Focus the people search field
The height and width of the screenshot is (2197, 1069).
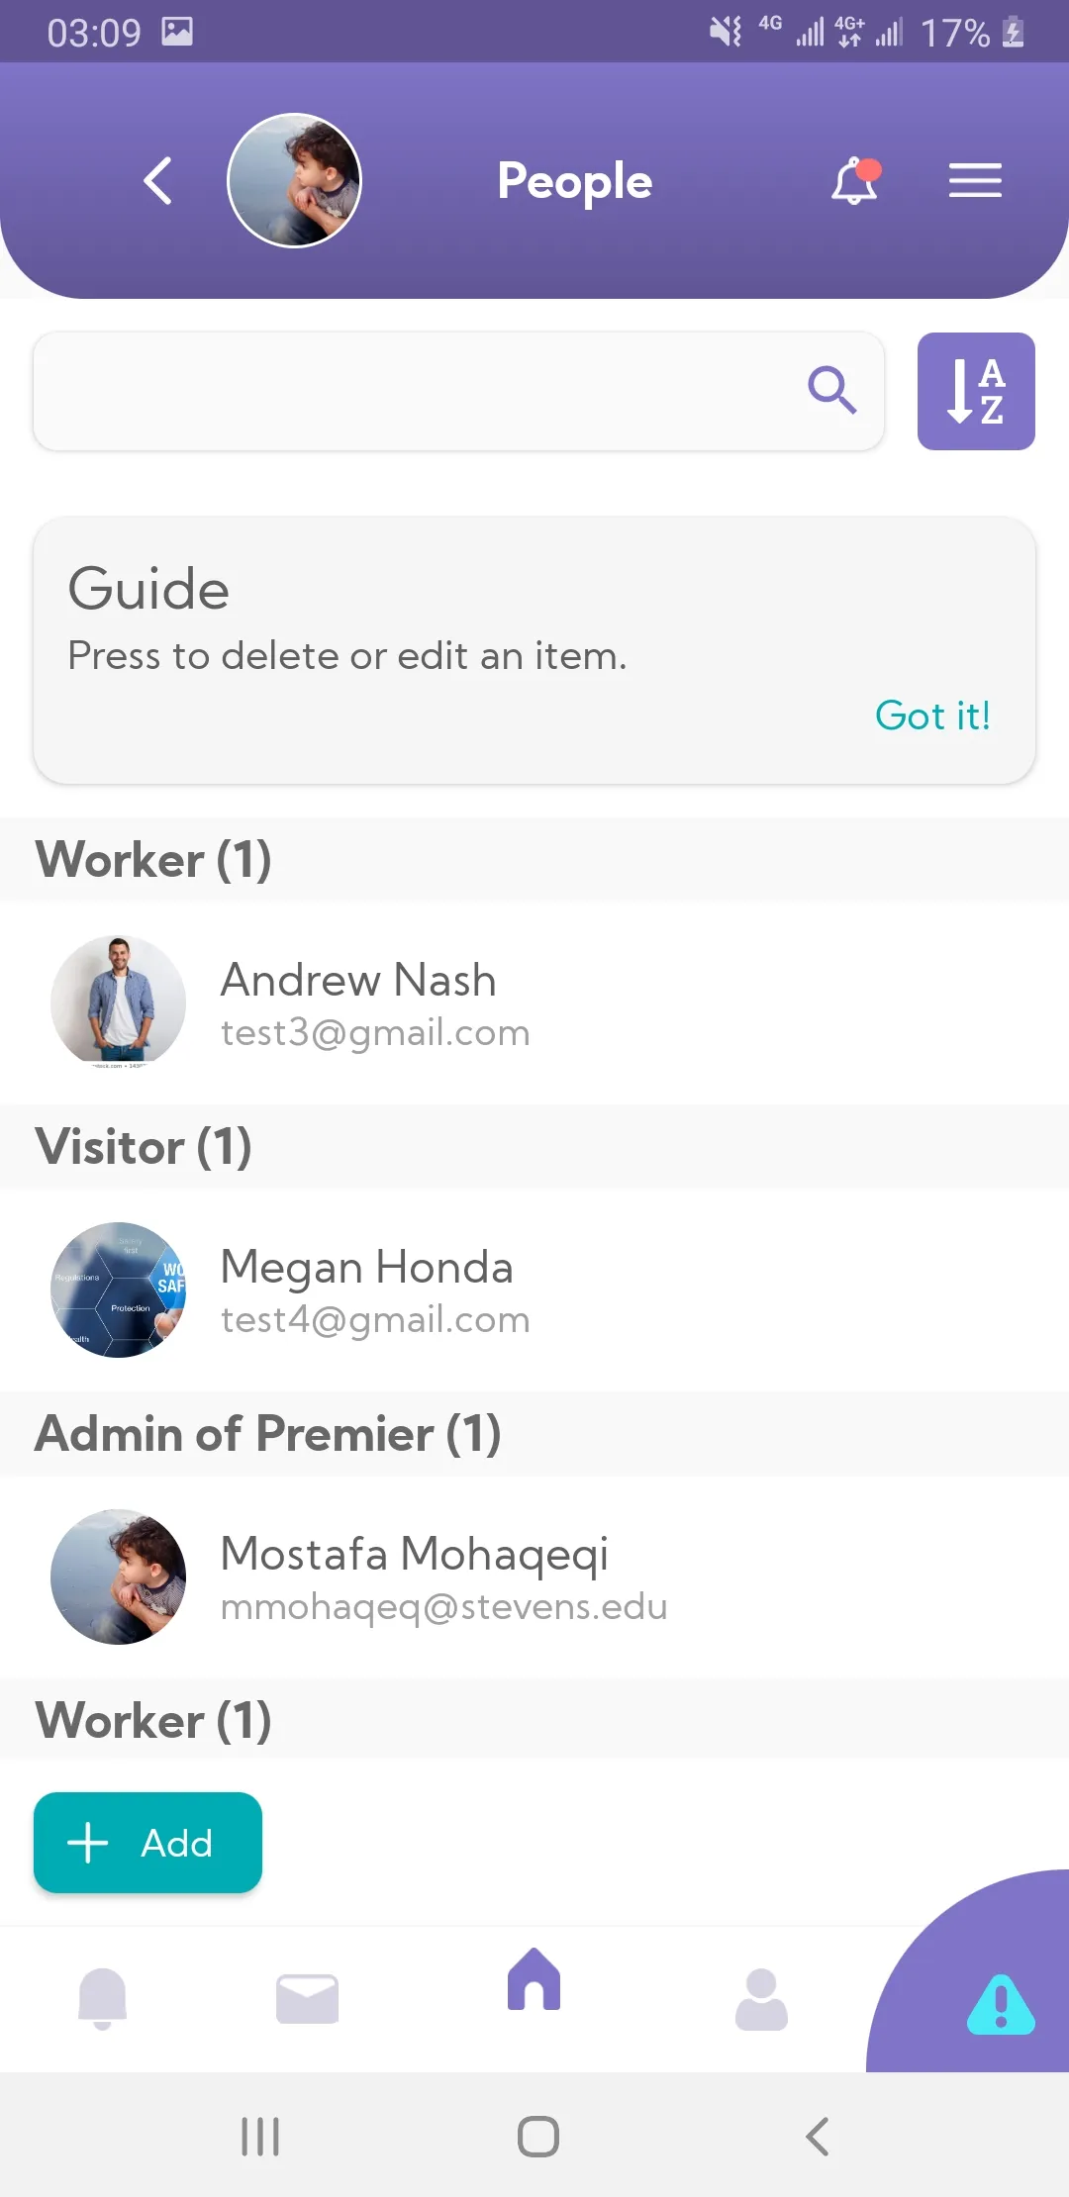click(x=416, y=391)
